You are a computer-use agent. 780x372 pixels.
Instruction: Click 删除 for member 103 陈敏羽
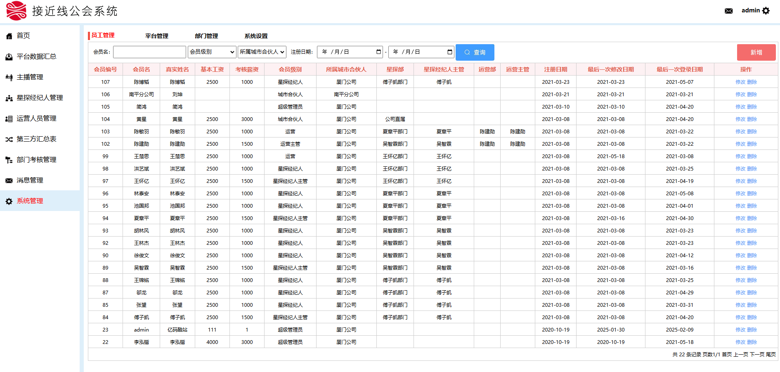coord(752,132)
